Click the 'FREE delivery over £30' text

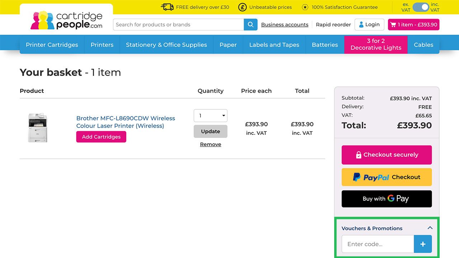pyautogui.click(x=203, y=7)
